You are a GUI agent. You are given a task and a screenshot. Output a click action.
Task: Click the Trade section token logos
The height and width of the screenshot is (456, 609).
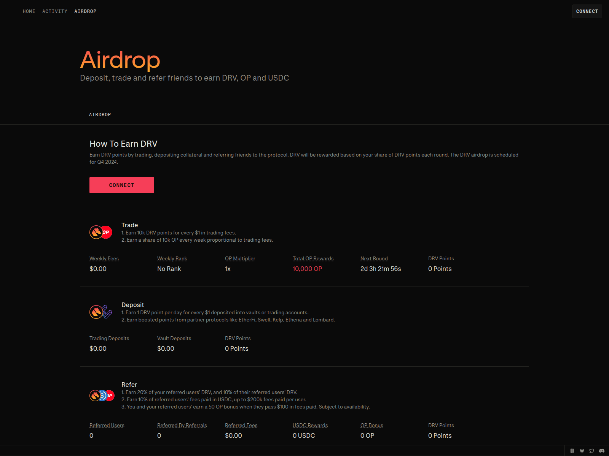[101, 232]
